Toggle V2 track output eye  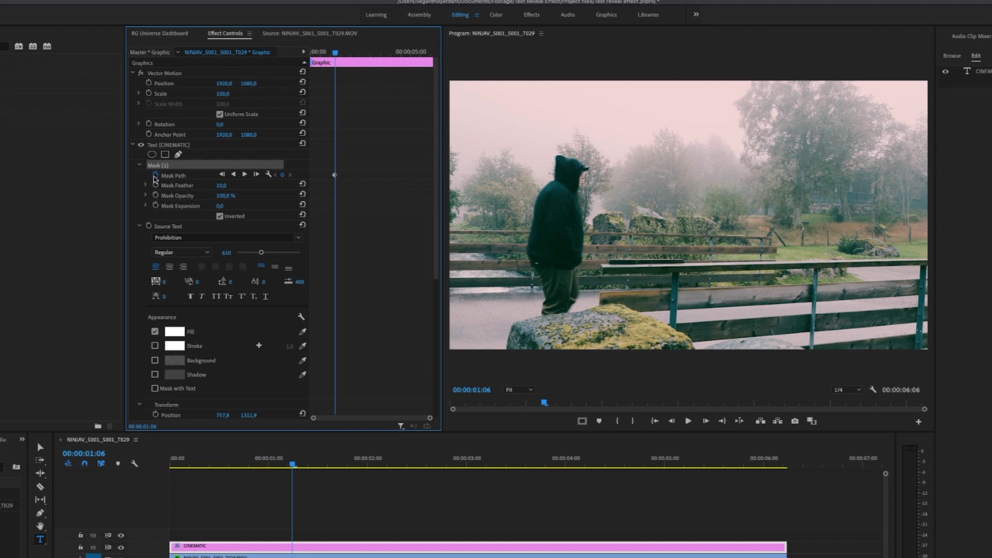pyautogui.click(x=121, y=547)
